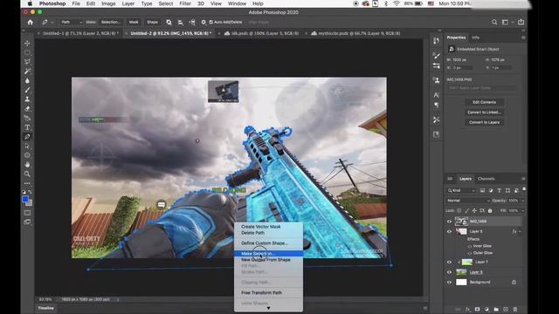Select the Lasso tool
559x314 pixels.
coord(27,62)
